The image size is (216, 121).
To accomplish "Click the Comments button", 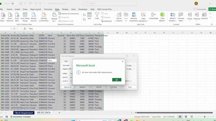I will (x=200, y=9).
